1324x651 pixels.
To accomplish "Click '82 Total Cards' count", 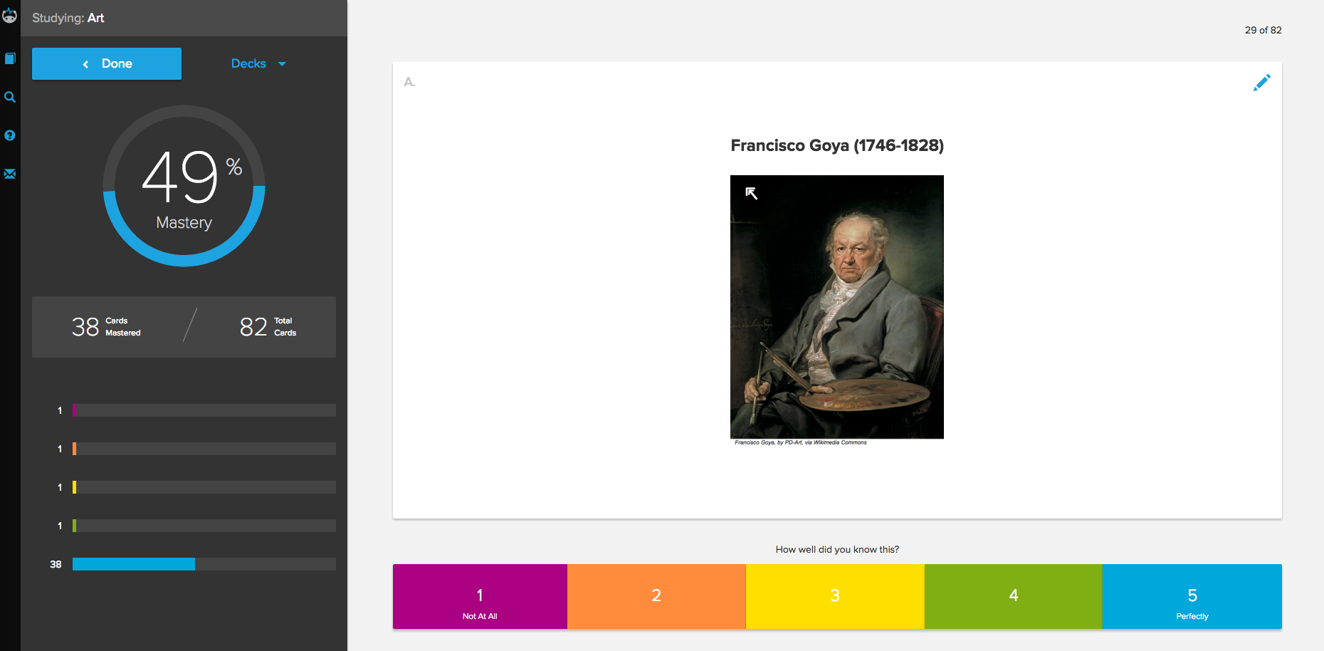I will tap(268, 327).
